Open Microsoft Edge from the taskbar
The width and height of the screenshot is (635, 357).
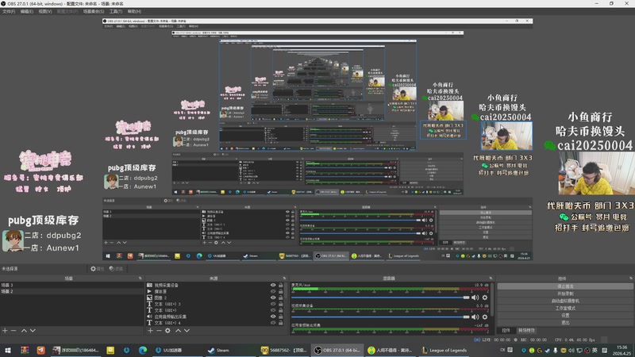point(143,350)
